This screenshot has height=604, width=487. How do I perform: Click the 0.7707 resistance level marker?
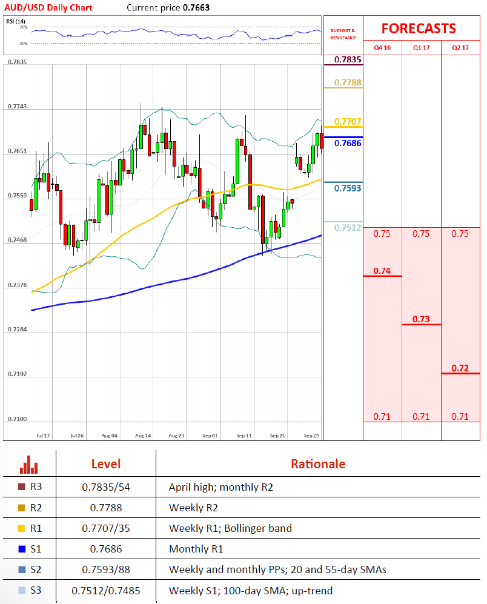tap(348, 122)
